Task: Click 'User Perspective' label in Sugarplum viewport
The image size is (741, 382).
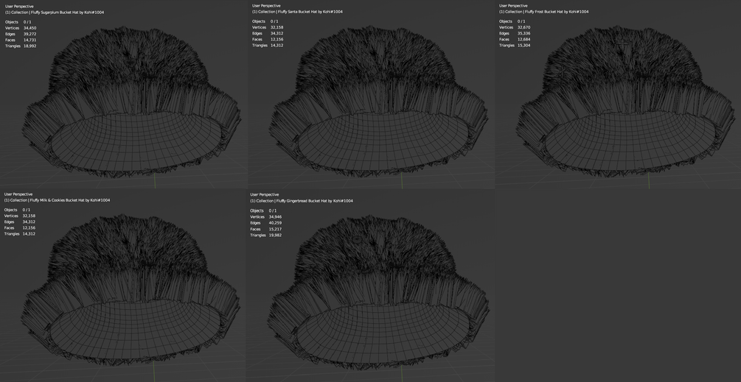Action: pos(19,7)
